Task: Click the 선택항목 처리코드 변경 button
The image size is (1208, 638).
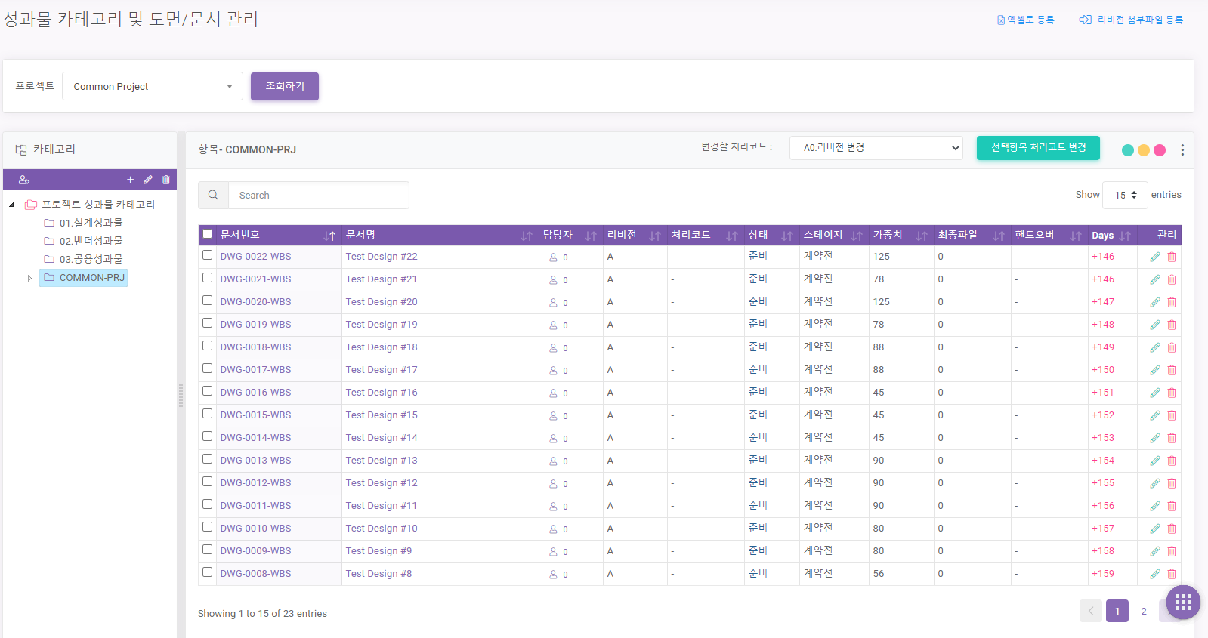Action: [1038, 148]
